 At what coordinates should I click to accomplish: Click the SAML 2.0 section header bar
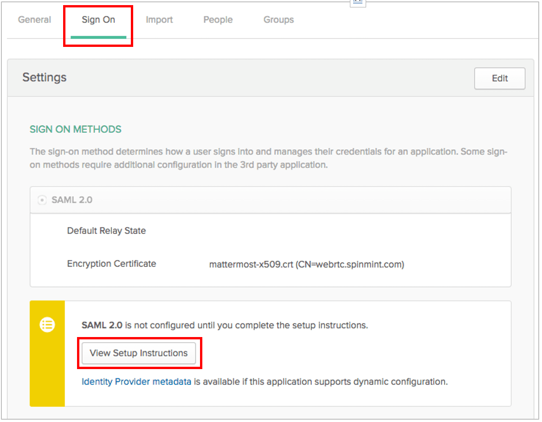[x=271, y=200]
